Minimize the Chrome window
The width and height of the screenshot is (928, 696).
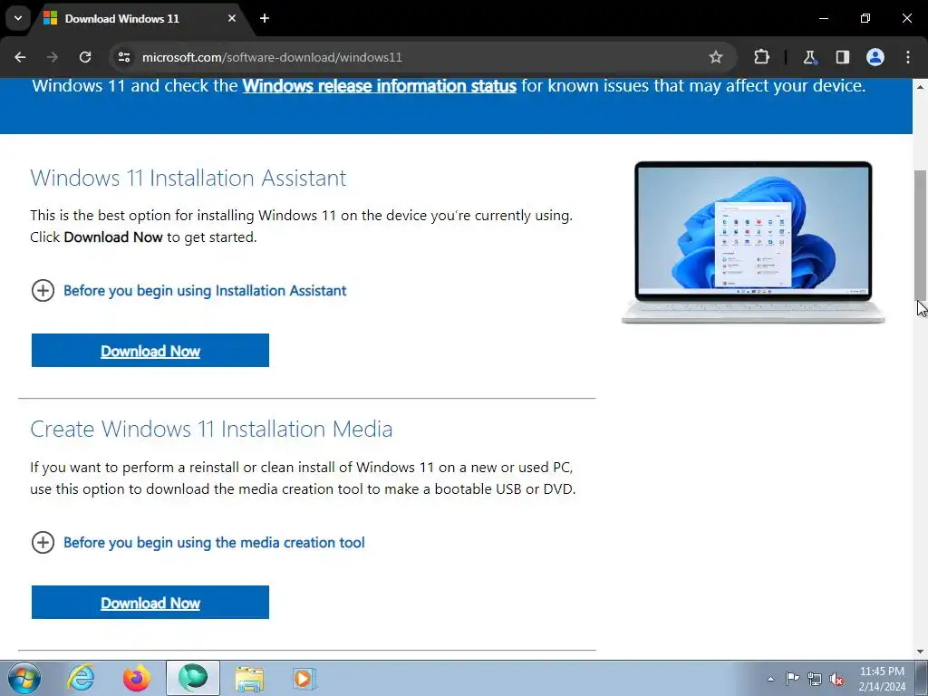click(823, 18)
